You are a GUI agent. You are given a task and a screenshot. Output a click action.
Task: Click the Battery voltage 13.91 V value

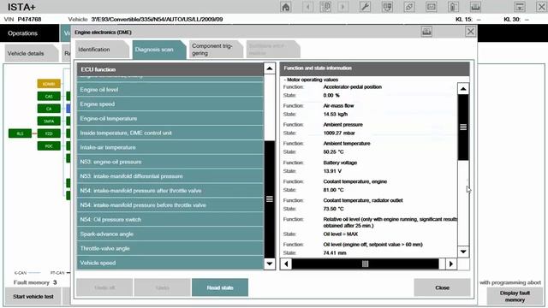pyautogui.click(x=332, y=171)
